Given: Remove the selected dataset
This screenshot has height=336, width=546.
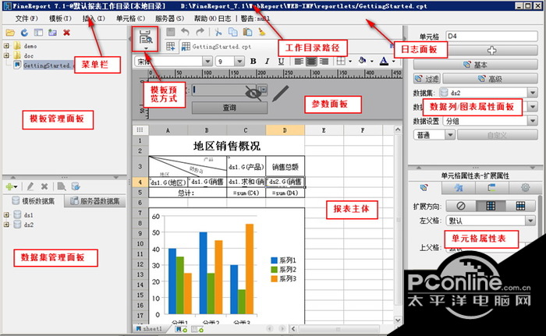Looking at the screenshot, I should (44, 186).
